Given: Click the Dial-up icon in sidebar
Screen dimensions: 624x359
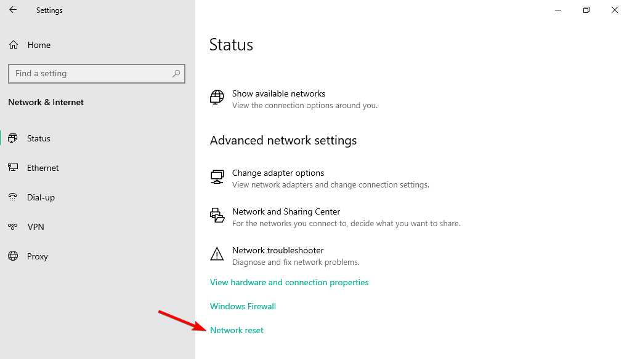Looking at the screenshot, I should (x=13, y=197).
